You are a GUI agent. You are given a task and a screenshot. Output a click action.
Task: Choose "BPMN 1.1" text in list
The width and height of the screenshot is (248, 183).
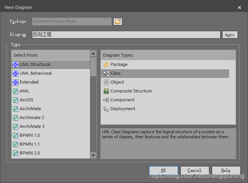coord(30,144)
